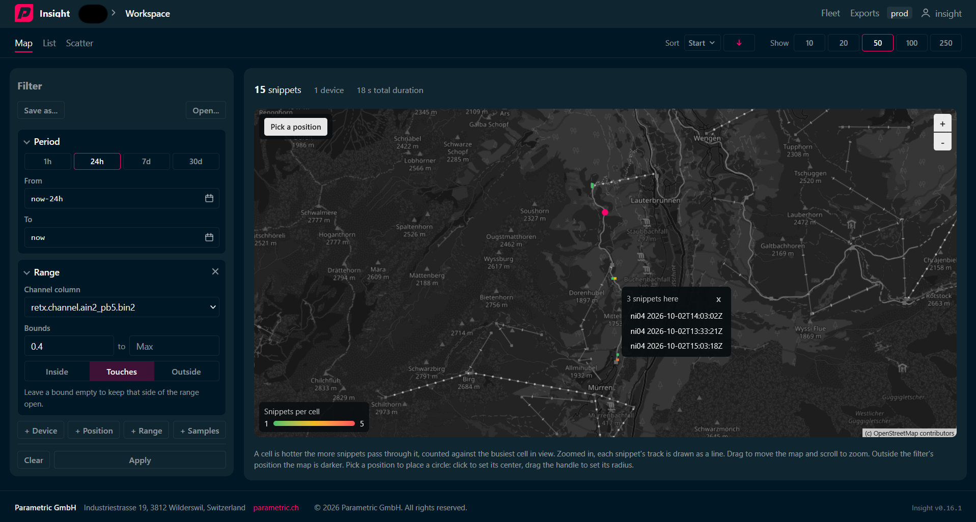976x522 pixels.
Task: Remove the Range filter
Action: click(x=215, y=272)
